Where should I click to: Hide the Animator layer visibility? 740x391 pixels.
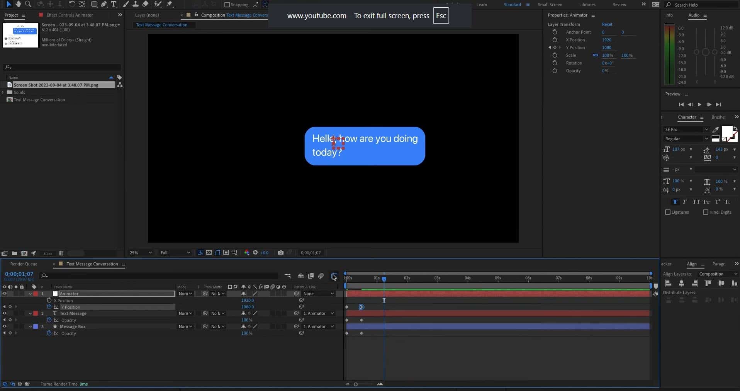4,294
